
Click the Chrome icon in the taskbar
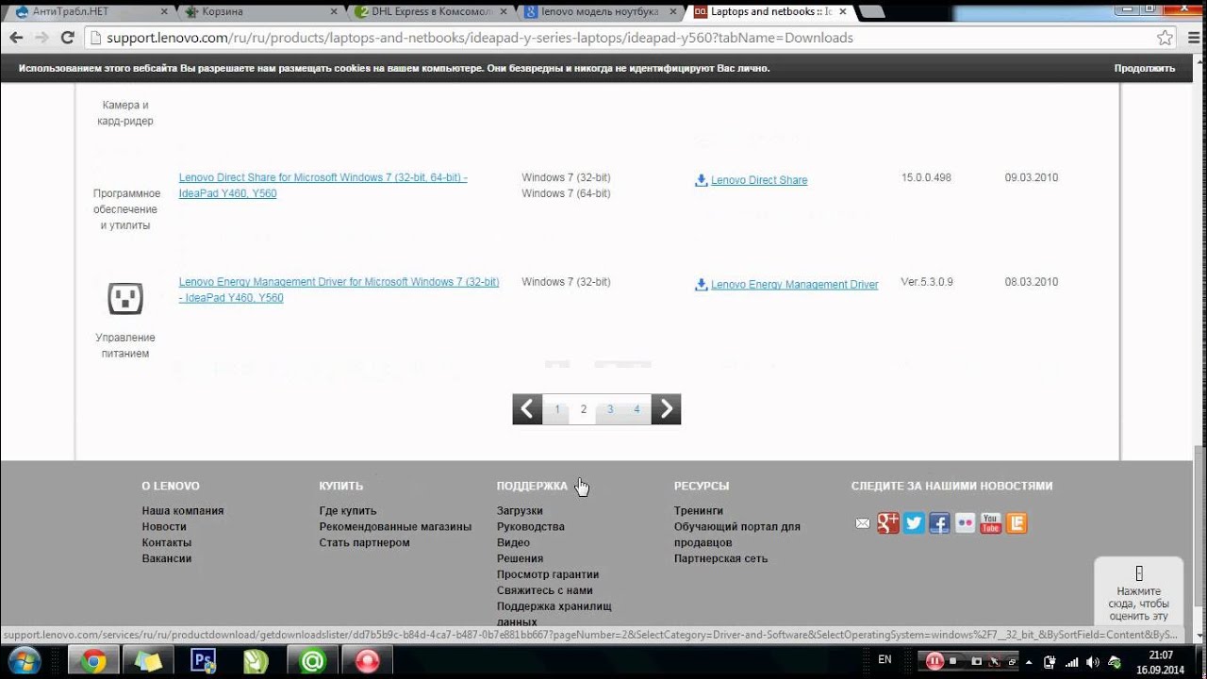point(93,661)
